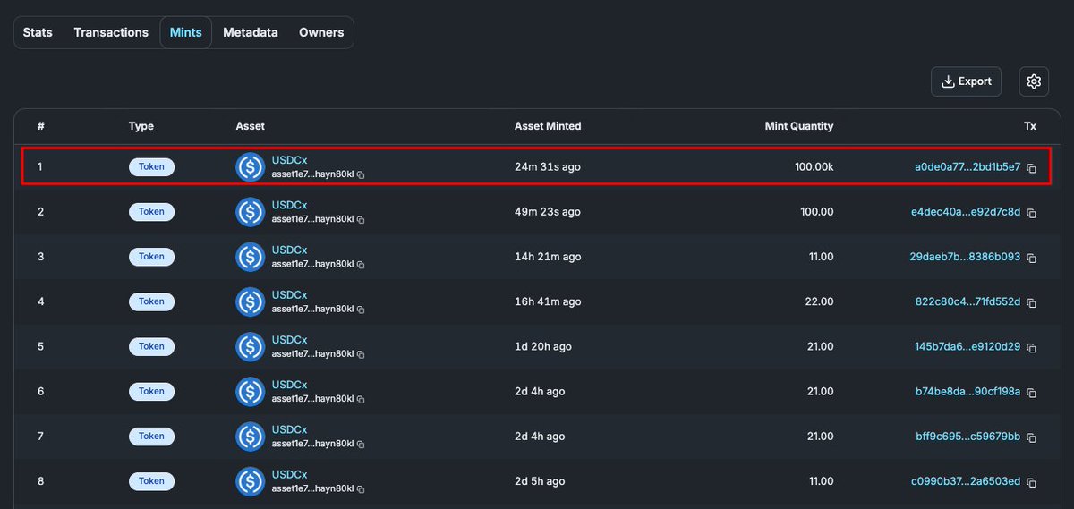This screenshot has height=509, width=1074.
Task: Click minted time 14h 21m ago
Action: [x=548, y=257]
